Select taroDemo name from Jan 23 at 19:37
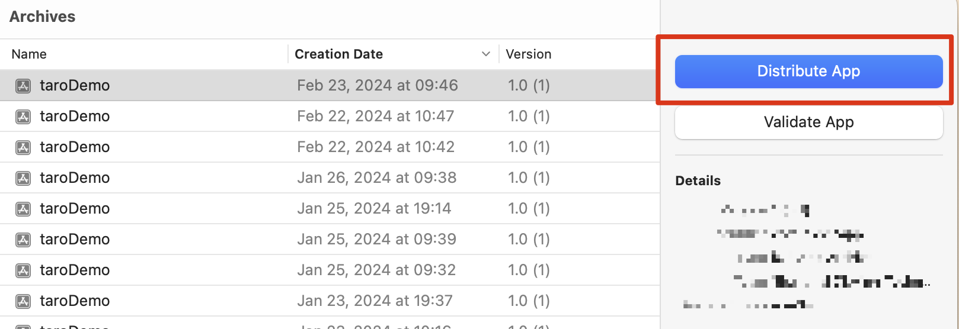Screen dimensions: 959x329 coord(75,301)
